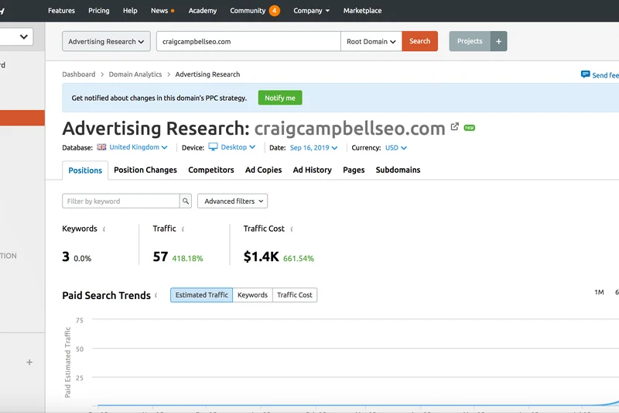
Task: Open the Sep 16, 2019 date dropdown
Action: click(314, 147)
